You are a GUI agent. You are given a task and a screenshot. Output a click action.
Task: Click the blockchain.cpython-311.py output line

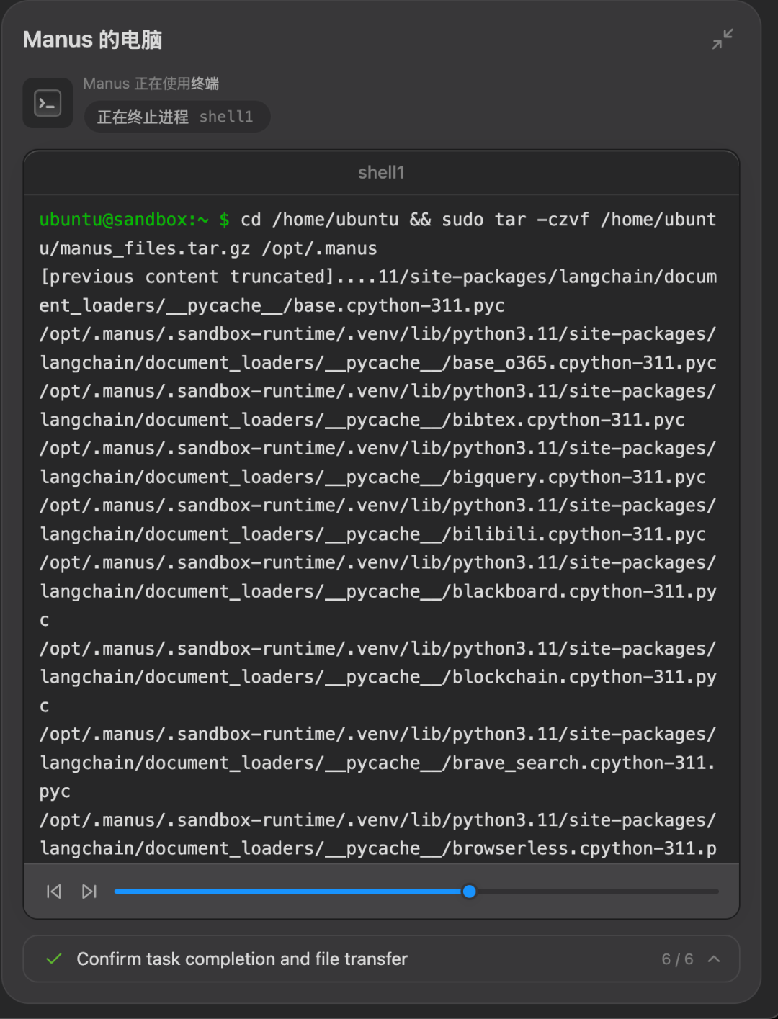coord(378,677)
